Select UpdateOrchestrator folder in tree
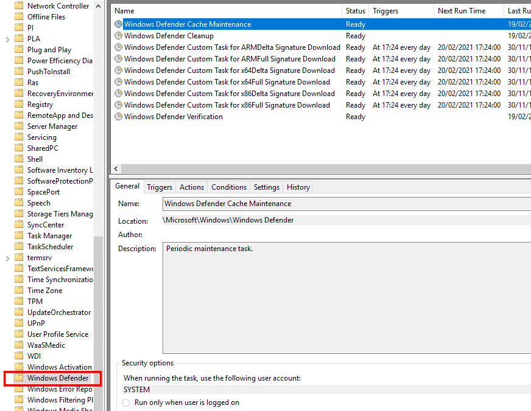Image resolution: width=531 pixels, height=411 pixels. (59, 313)
